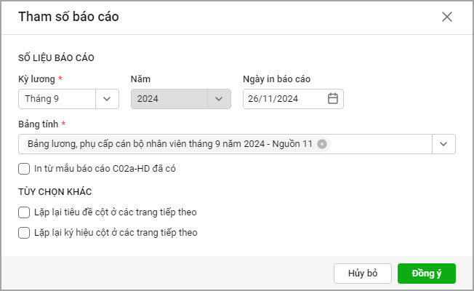This screenshot has height=291, width=474.
Task: Expand the Kỳ lương dropdown arrow
Action: [x=107, y=98]
